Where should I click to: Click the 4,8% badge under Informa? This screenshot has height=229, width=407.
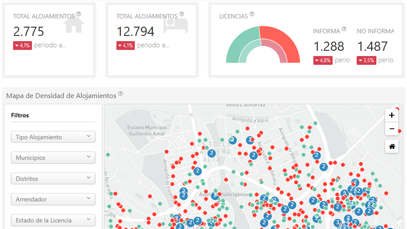coord(323,60)
